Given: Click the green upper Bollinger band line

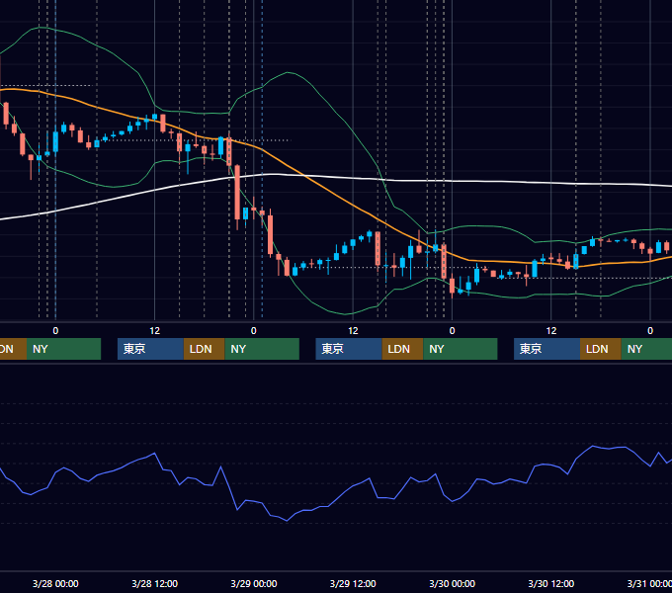Looking at the screenshot, I should pyautogui.click(x=326, y=102).
